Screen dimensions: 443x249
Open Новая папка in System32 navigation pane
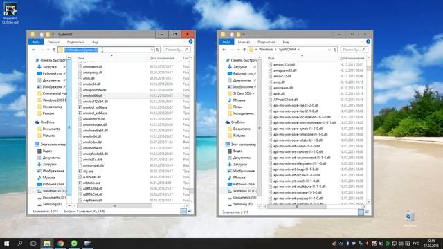click(x=52, y=107)
